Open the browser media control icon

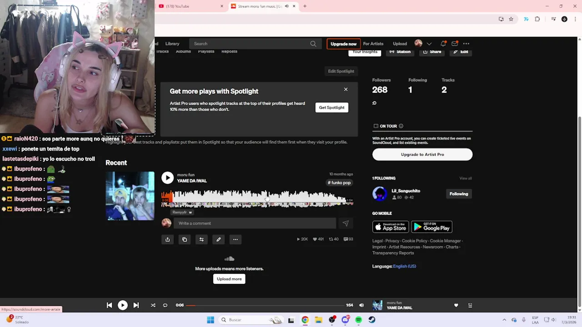click(553, 19)
